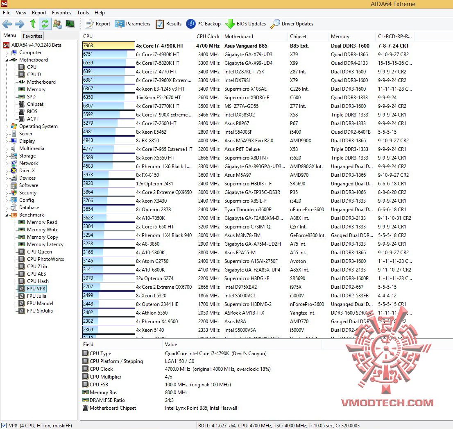
Task: Click BIOS Updates in toolbar
Action: 246,24
